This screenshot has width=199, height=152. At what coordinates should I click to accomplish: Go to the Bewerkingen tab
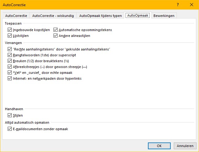pyautogui.click(x=164, y=16)
